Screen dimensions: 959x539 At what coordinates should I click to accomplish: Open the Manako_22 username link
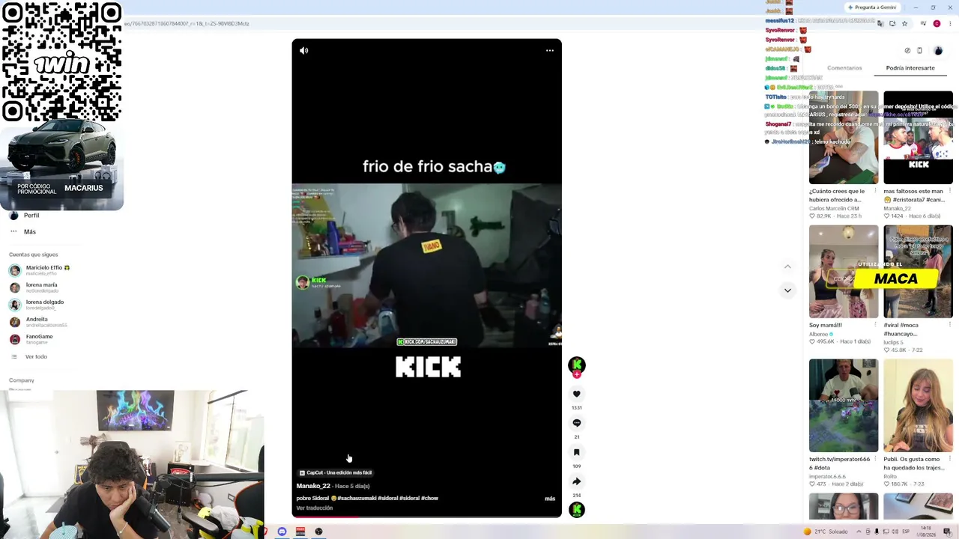(313, 487)
